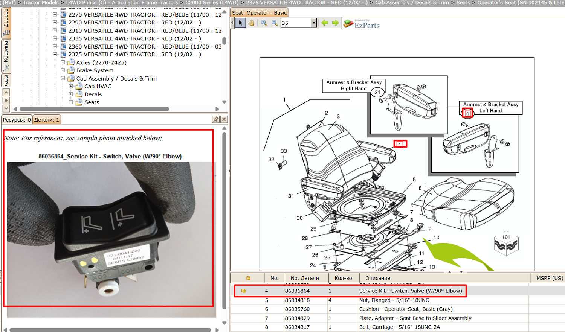
Task: Click the sidebar tabs scroll-up arrow
Action: click(x=6, y=92)
